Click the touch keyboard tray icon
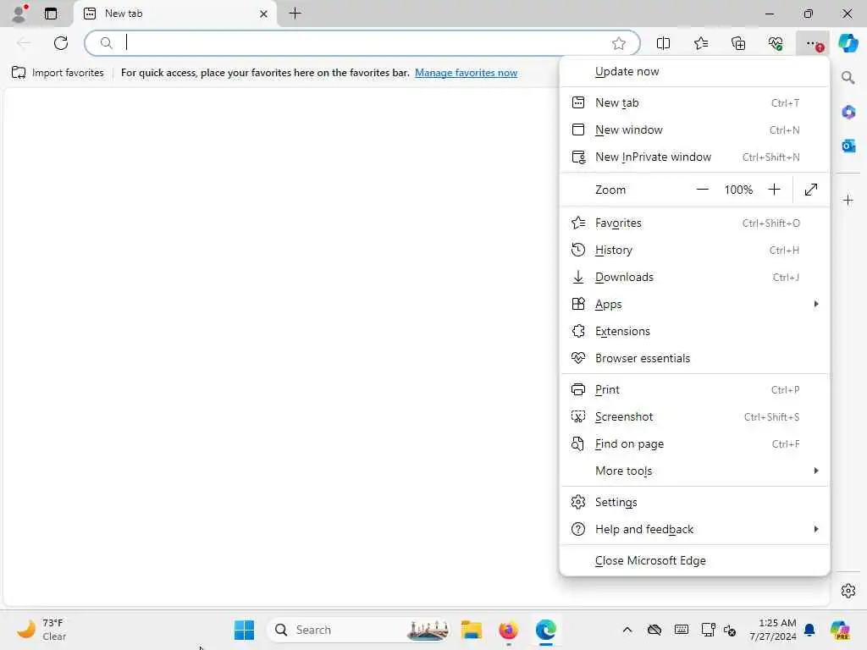 [x=682, y=630]
